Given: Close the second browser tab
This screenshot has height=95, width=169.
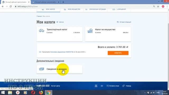Looking at the screenshot, I should coord(59,2).
